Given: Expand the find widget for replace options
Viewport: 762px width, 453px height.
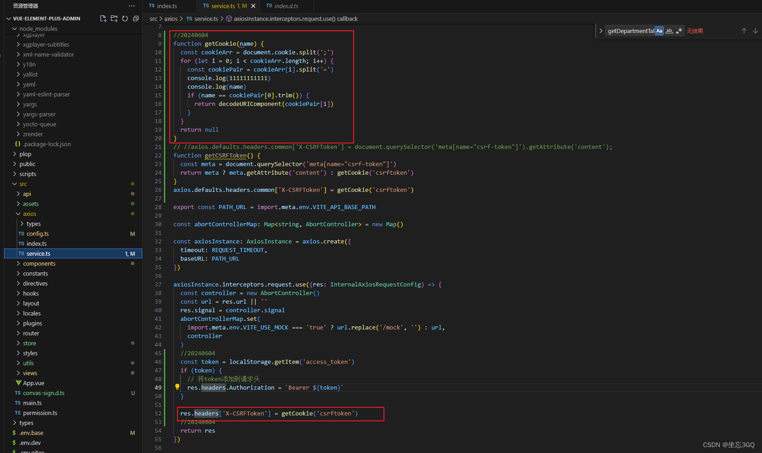Looking at the screenshot, I should [601, 30].
